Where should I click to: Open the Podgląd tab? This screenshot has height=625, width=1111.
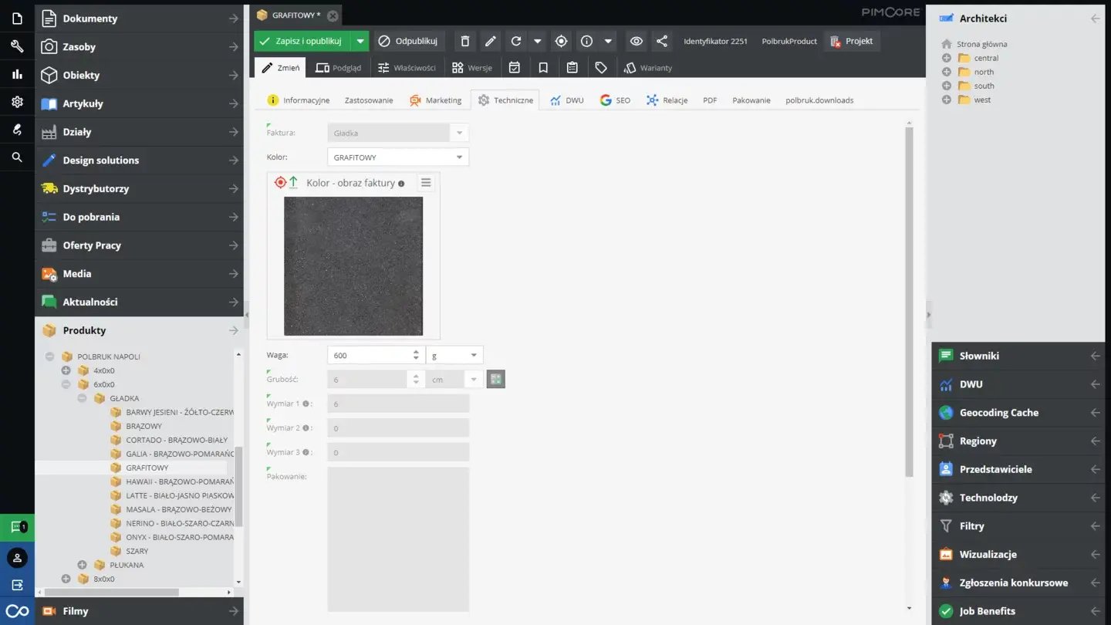coord(339,68)
